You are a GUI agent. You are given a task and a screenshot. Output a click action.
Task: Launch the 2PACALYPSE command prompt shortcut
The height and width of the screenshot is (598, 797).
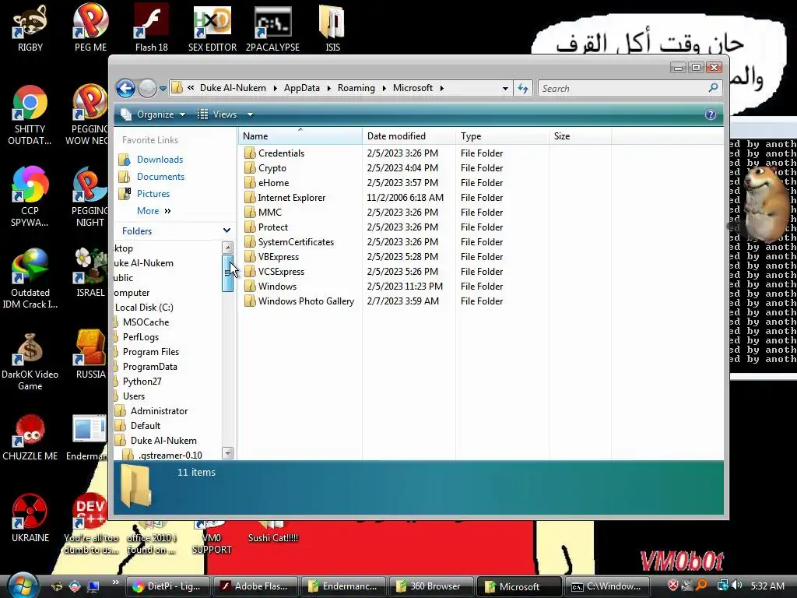point(273,28)
